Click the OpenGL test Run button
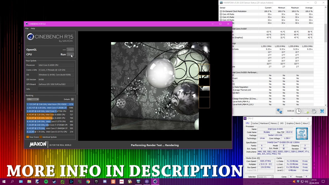Viewport: 329px width, 185px height. (x=70, y=50)
